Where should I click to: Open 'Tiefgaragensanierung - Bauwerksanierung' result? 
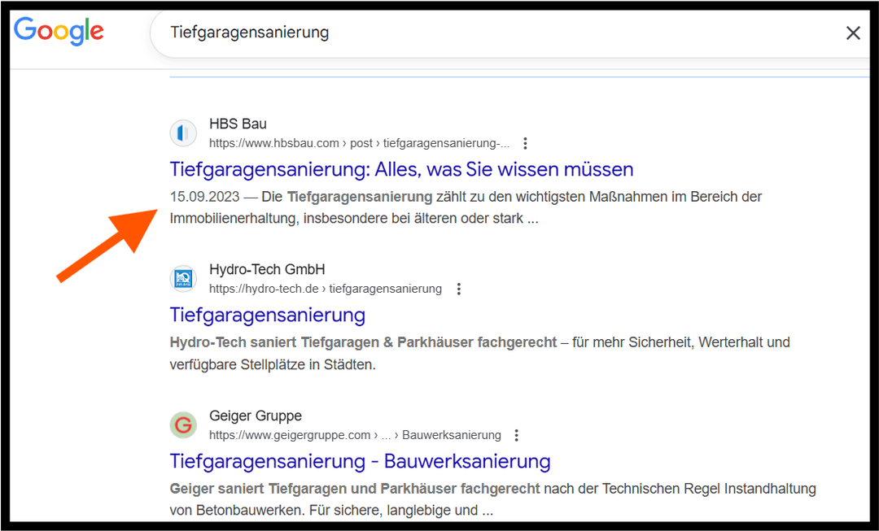point(360,461)
